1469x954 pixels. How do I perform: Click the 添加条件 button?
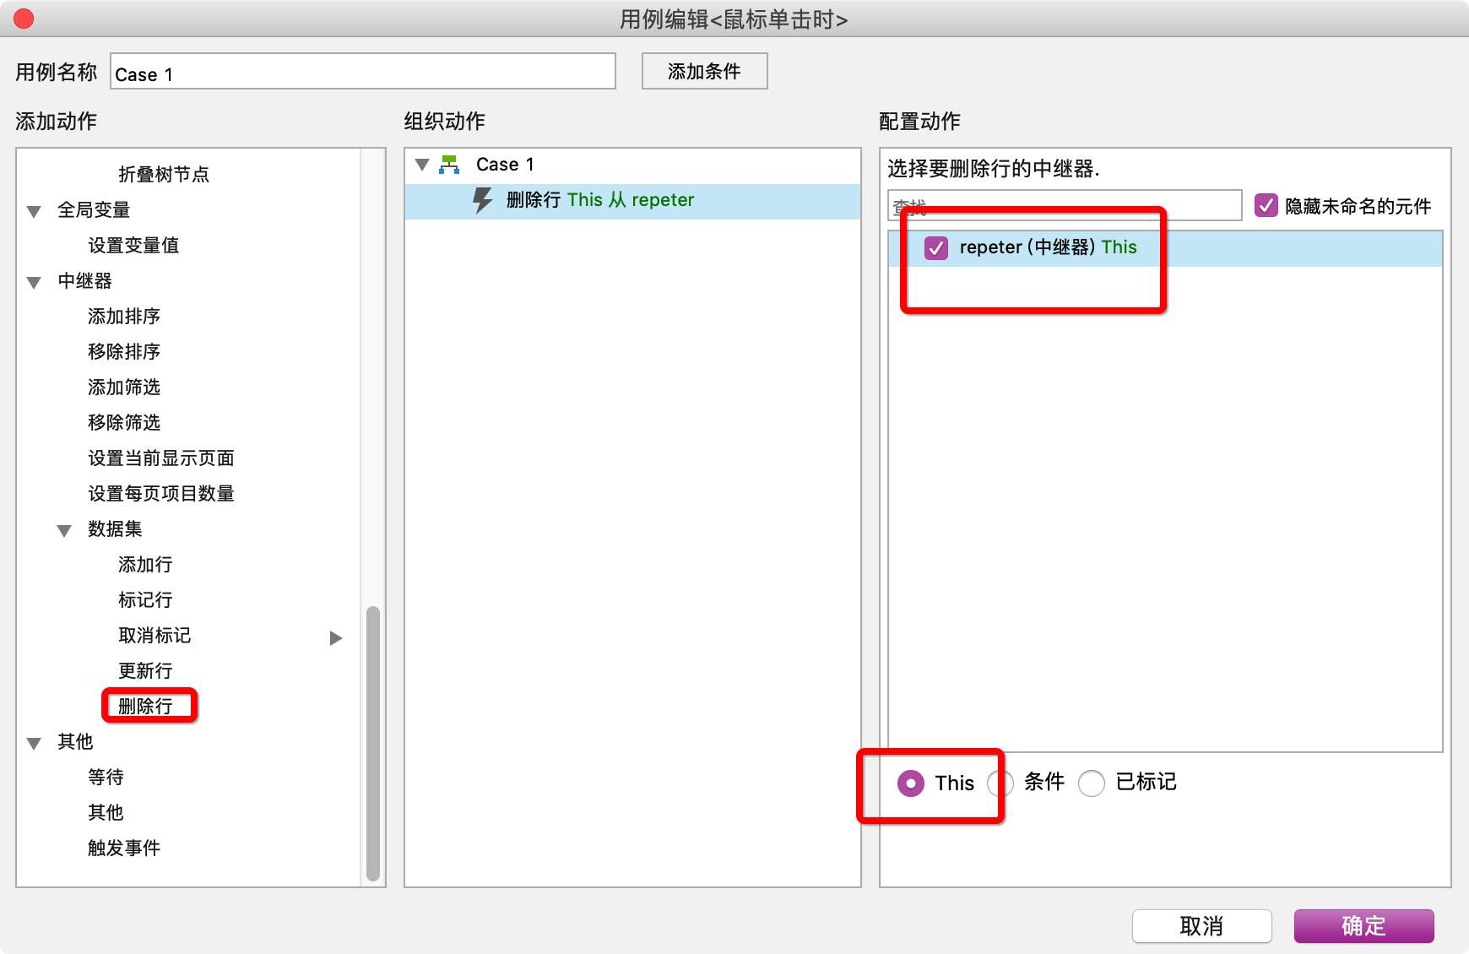click(704, 71)
